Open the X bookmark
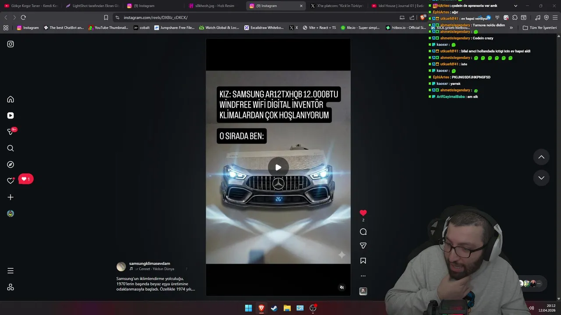This screenshot has width=561, height=315. click(293, 28)
